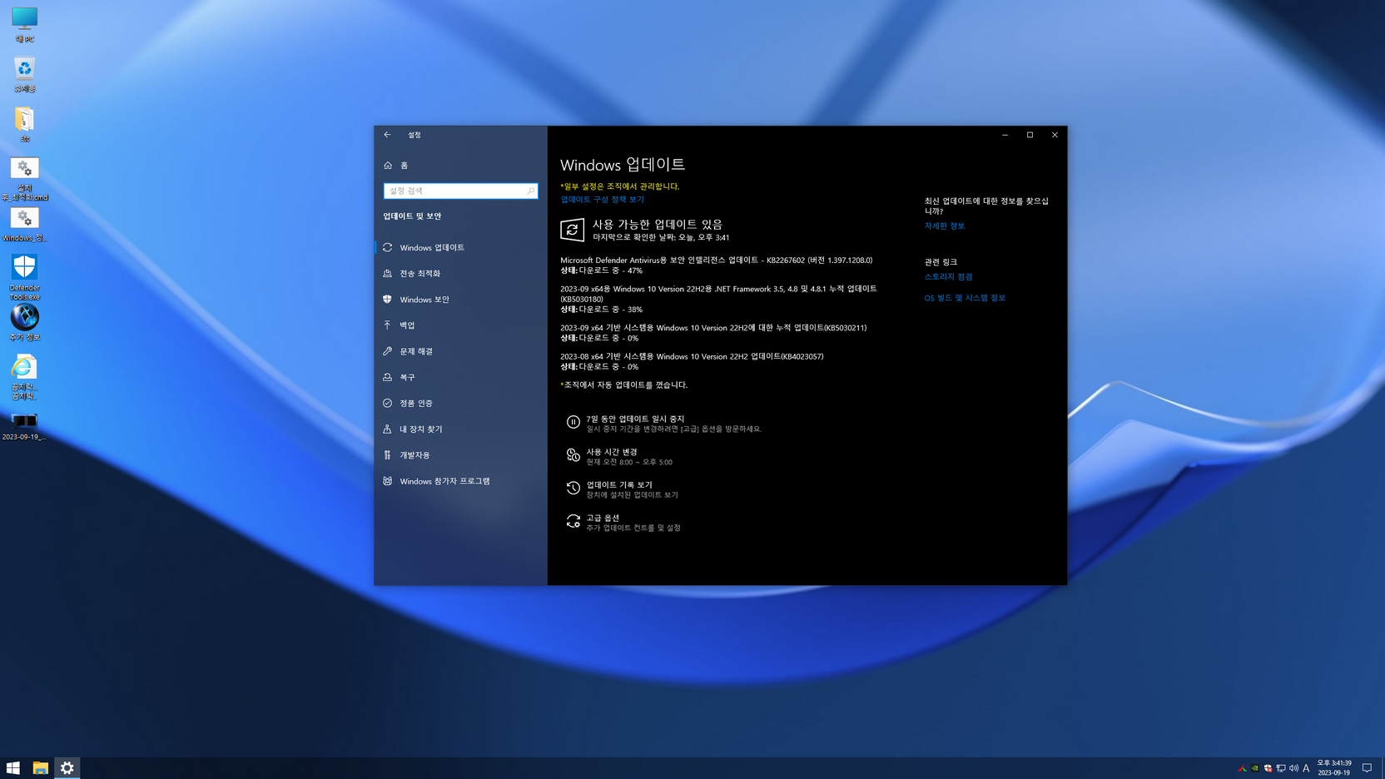Click the link 'OS 빌드 및 시스템 정보'
Screen dimensions: 1385x779
pos(965,298)
